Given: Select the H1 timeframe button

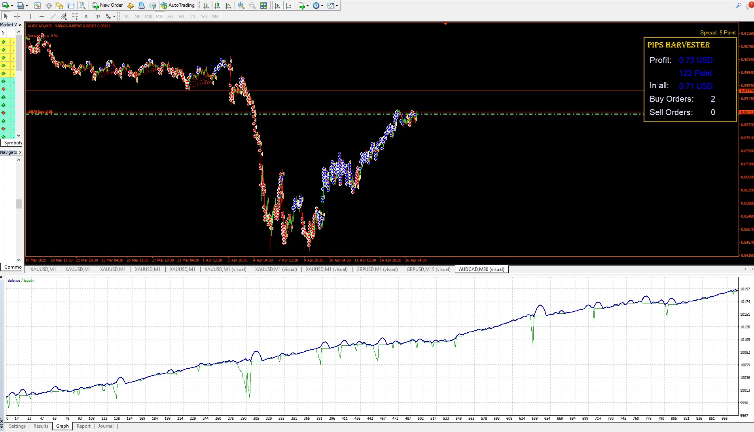Looking at the screenshot, I should click(x=171, y=16).
